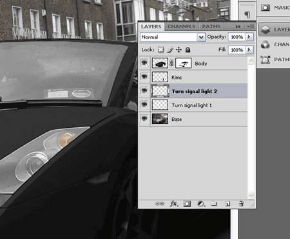Select the Turn signal light 2 layer name
The height and width of the screenshot is (239, 290).
[195, 91]
